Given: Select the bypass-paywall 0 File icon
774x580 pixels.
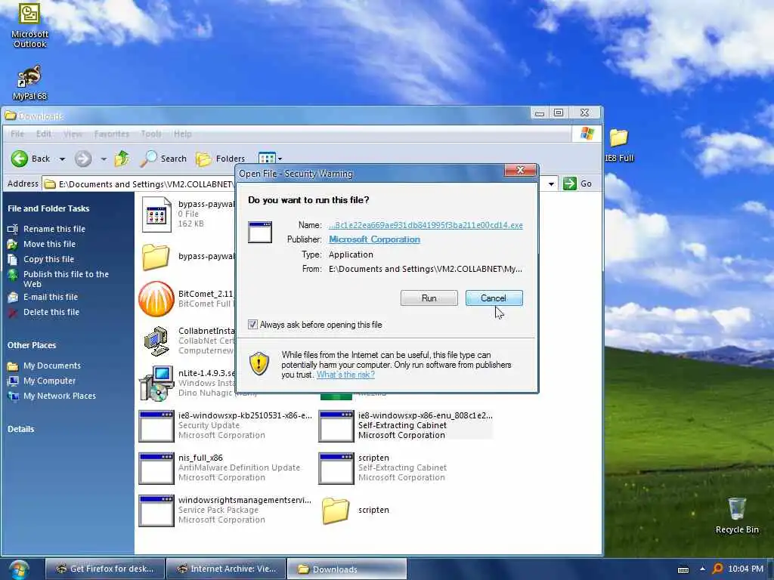Looking at the screenshot, I should click(x=156, y=214).
